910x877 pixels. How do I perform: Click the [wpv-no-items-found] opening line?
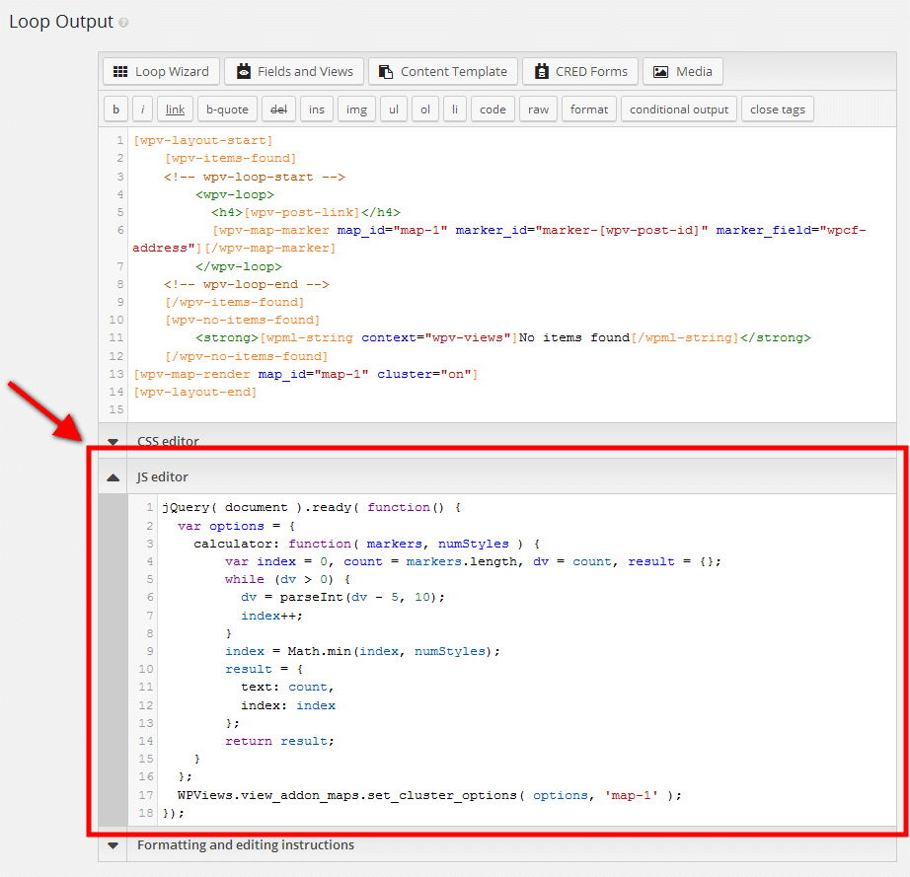pos(243,321)
